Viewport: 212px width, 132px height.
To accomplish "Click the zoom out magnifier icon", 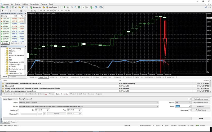I will pos(76,7).
